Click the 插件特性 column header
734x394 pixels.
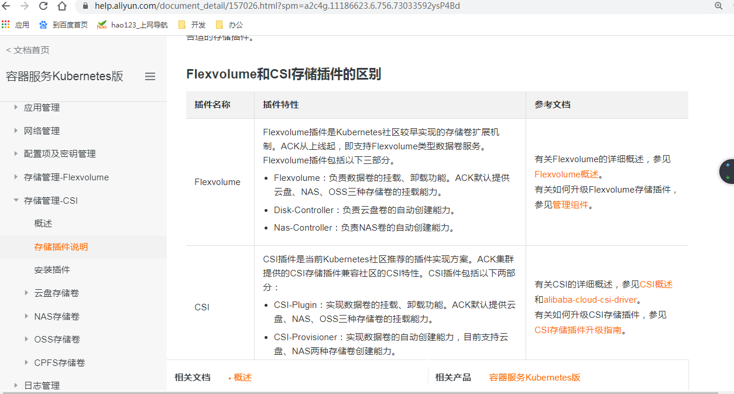[281, 105]
